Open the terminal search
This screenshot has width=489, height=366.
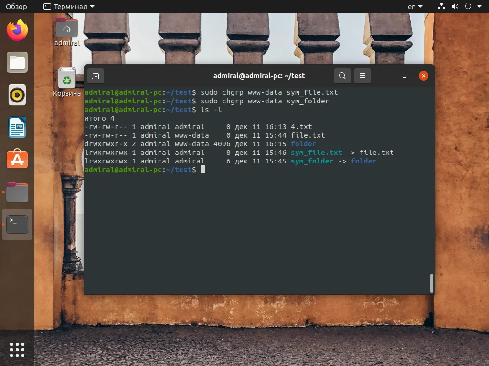[x=342, y=76]
